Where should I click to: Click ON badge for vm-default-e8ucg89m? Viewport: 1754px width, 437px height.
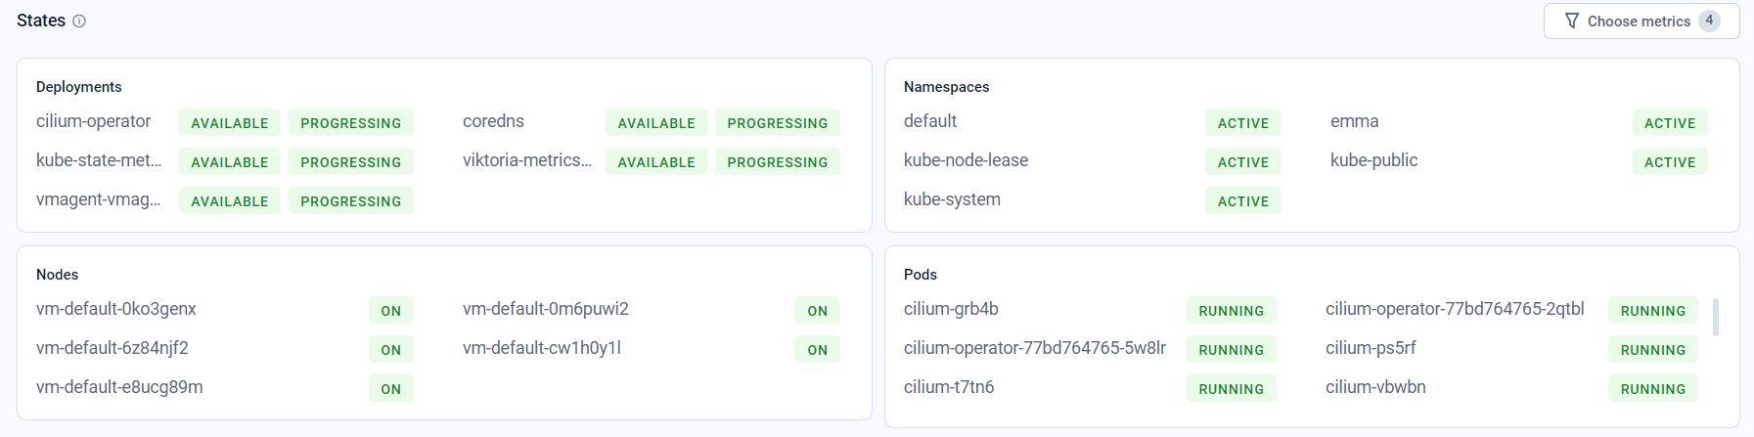pos(391,389)
